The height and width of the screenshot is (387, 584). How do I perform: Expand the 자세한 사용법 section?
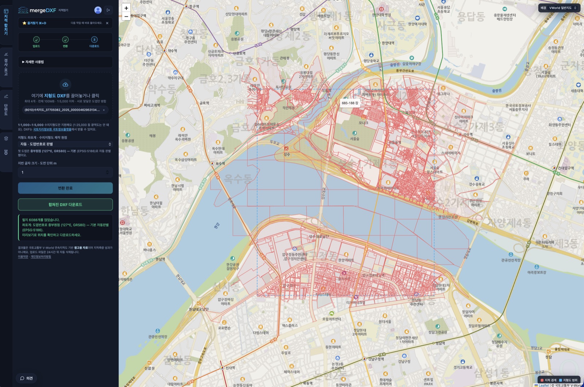[x=65, y=62]
